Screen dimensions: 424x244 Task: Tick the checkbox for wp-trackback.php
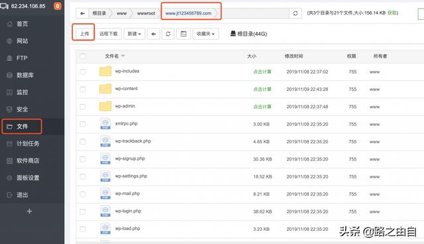[82, 141]
